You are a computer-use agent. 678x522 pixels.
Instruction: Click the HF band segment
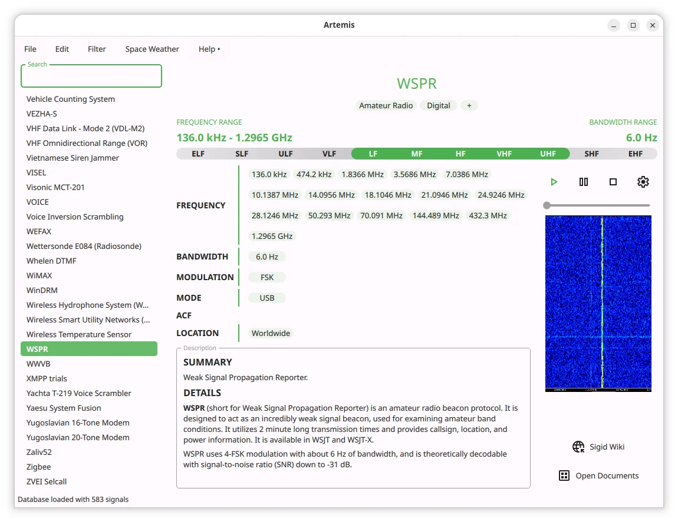[460, 154]
